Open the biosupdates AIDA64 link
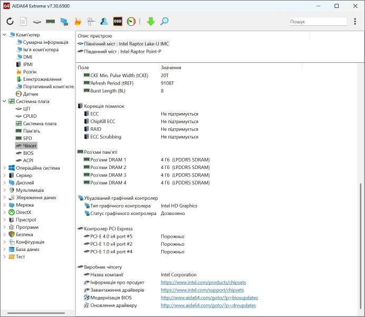365x317 pixels. click(x=209, y=298)
